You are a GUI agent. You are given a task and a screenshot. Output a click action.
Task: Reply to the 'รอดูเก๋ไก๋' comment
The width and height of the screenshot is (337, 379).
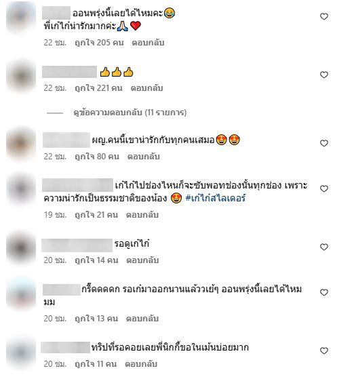(x=142, y=260)
